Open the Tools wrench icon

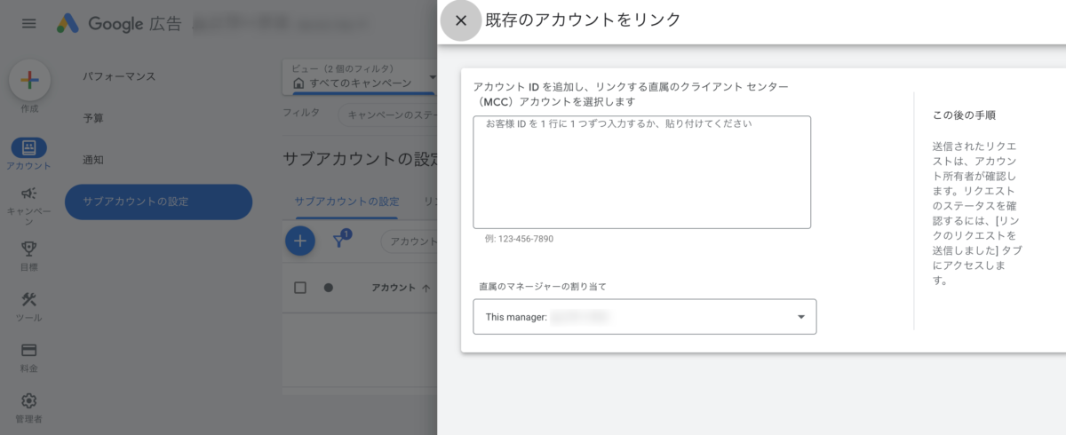[28, 299]
